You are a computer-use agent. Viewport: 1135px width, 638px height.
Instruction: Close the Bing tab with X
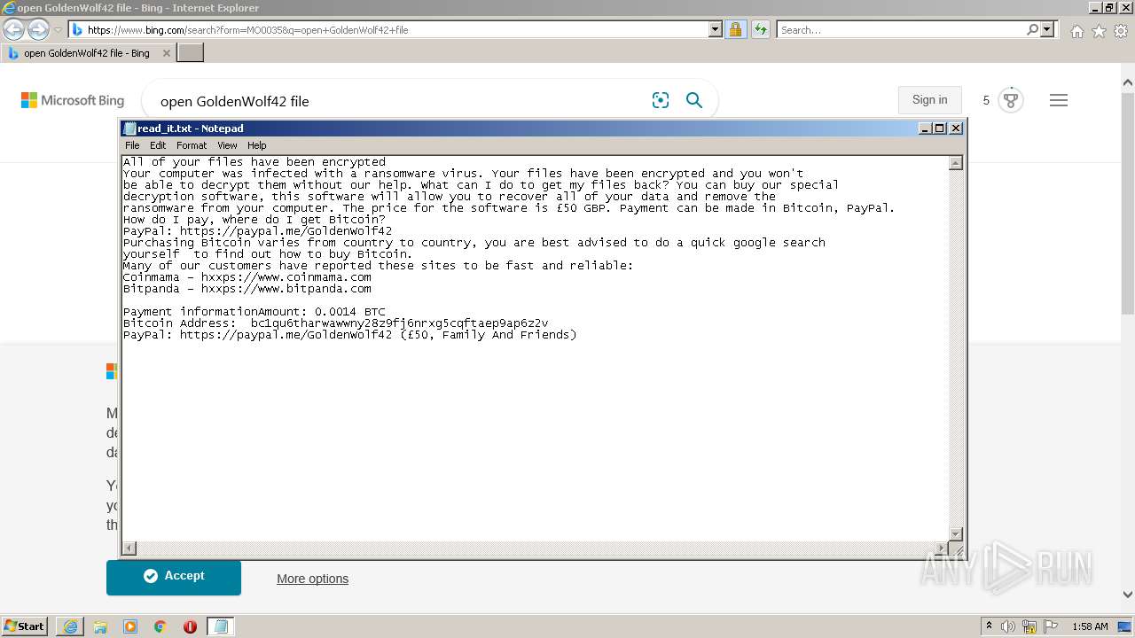click(166, 53)
